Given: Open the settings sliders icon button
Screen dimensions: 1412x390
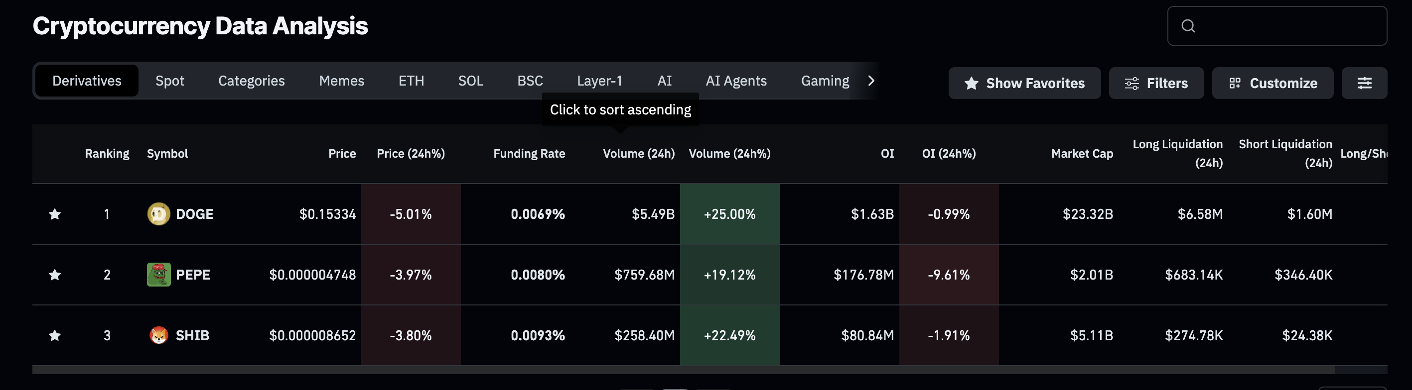Looking at the screenshot, I should [x=1364, y=83].
